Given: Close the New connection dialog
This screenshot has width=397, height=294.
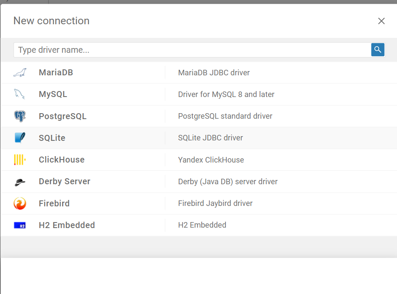Looking at the screenshot, I should 381,21.
